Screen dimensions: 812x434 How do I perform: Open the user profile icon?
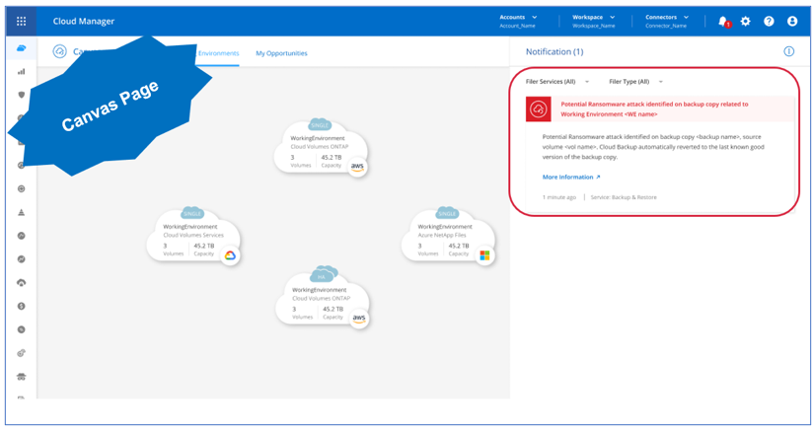pyautogui.click(x=791, y=21)
